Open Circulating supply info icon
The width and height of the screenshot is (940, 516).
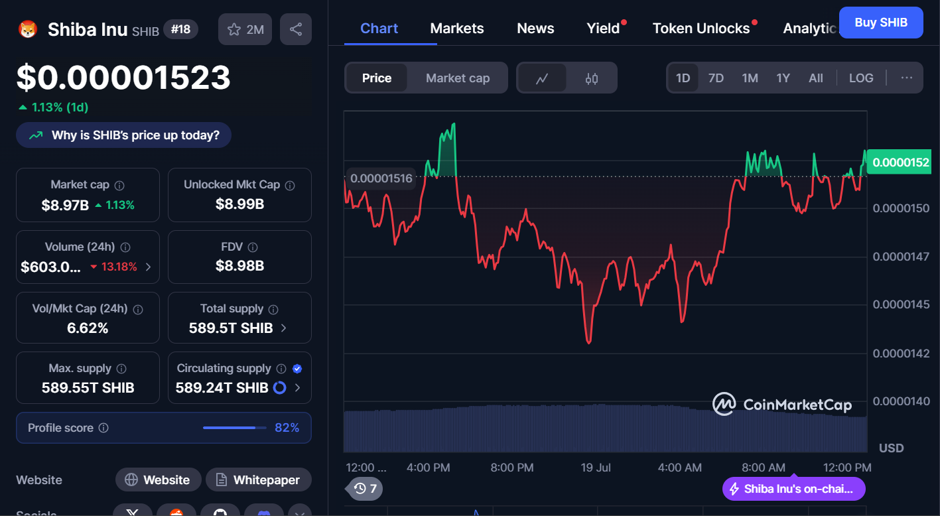(281, 369)
